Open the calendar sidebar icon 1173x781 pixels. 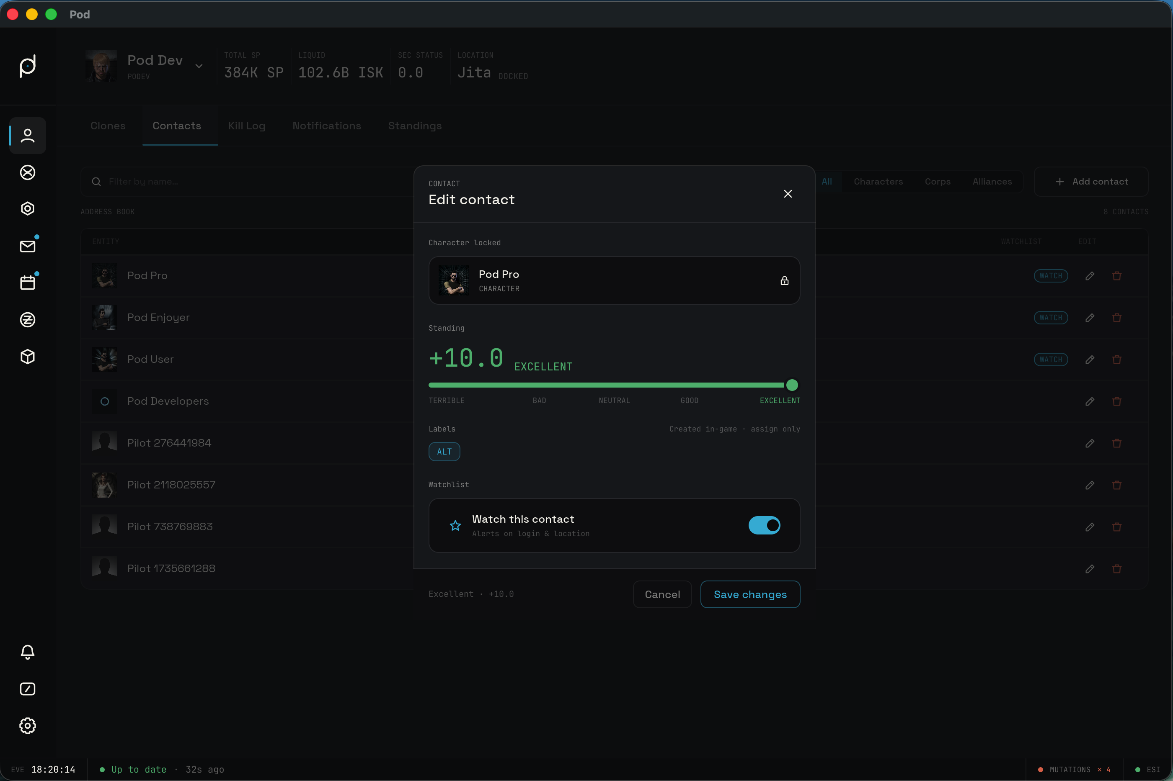pos(27,283)
